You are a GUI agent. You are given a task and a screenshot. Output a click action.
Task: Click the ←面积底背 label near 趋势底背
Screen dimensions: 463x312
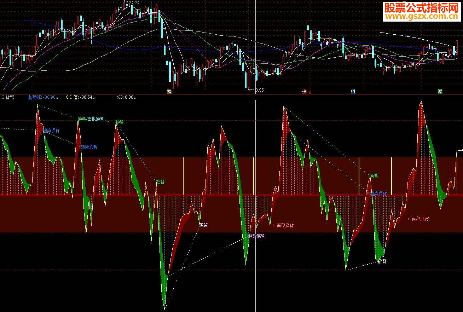click(x=283, y=225)
